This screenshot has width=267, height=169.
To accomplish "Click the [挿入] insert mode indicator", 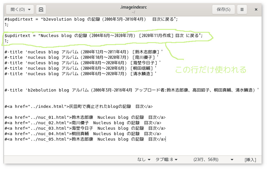I will click(x=250, y=160).
